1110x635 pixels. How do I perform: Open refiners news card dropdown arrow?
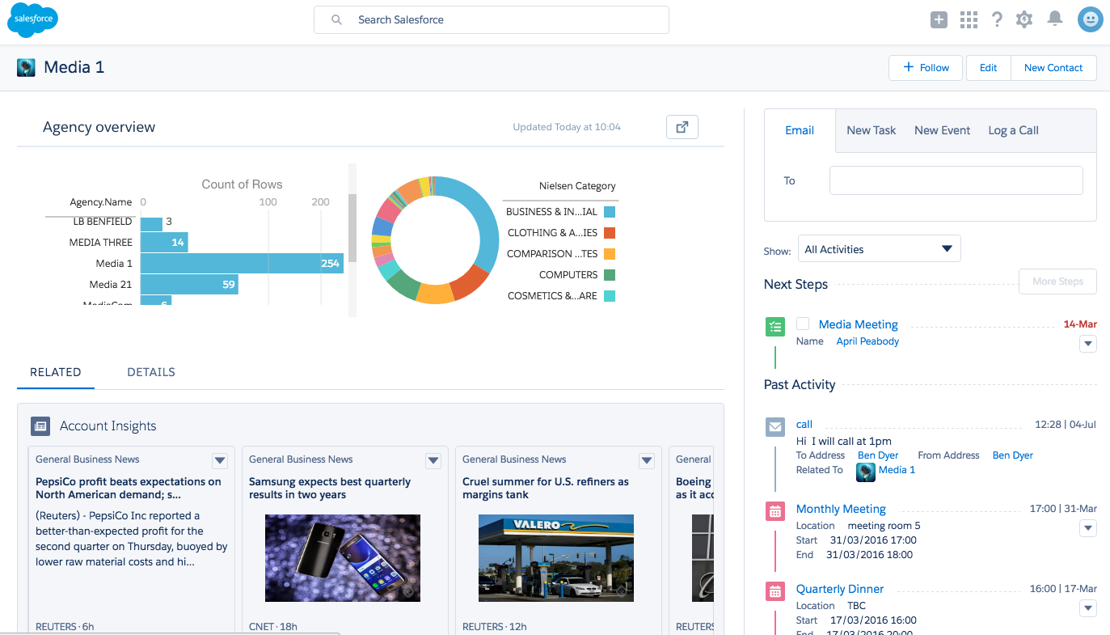pyautogui.click(x=647, y=460)
